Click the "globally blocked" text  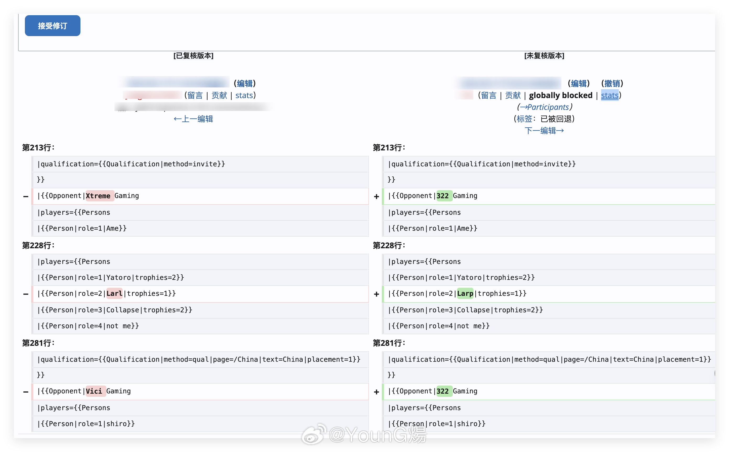(x=561, y=95)
